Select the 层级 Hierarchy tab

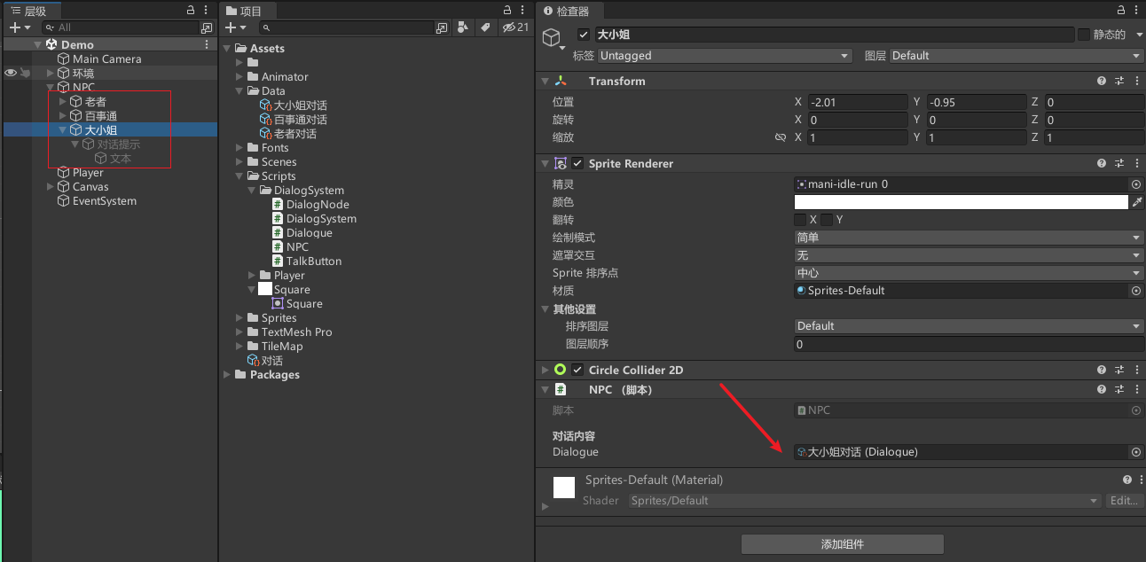tap(33, 11)
